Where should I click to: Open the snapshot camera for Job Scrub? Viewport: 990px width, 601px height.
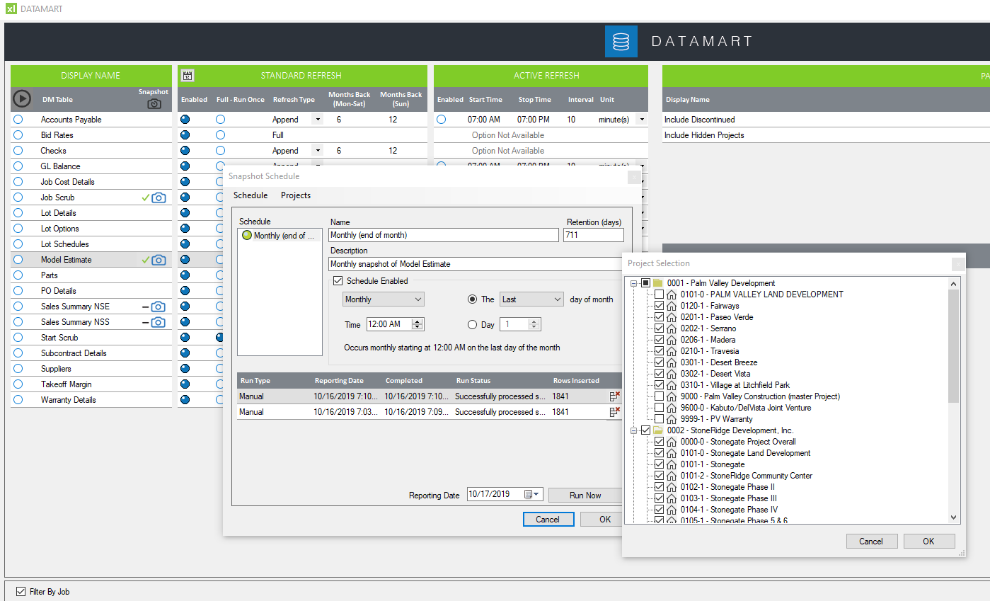[x=159, y=198]
